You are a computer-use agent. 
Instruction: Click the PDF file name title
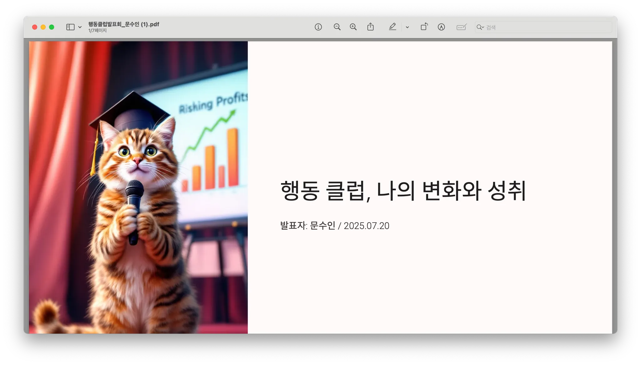[124, 24]
